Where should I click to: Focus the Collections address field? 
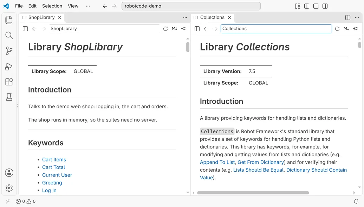coord(276,29)
